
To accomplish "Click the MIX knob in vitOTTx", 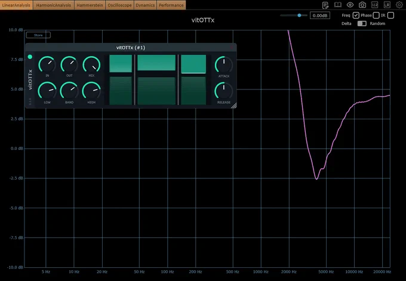I will click(91, 64).
